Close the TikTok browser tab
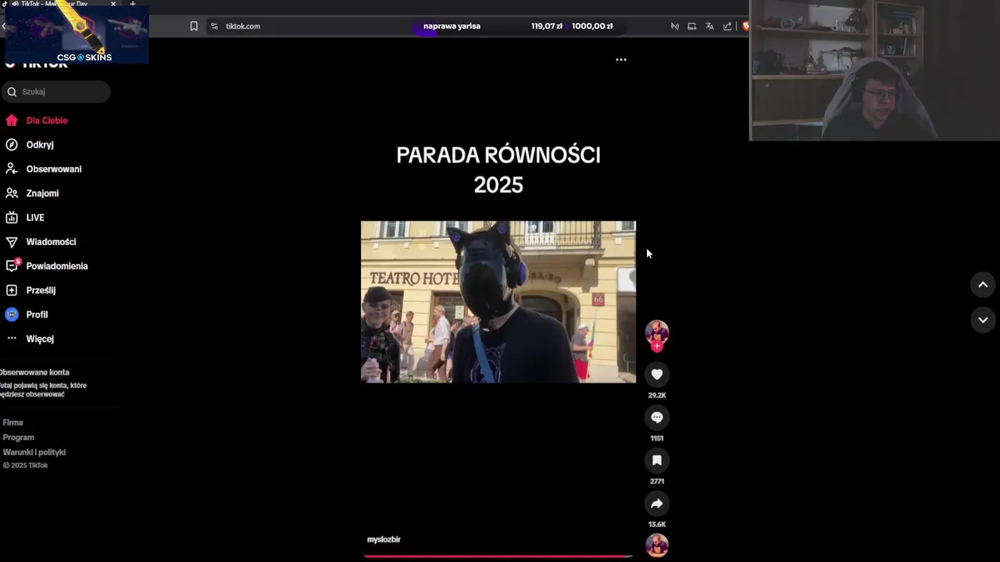The height and width of the screenshot is (562, 1000). 113,4
